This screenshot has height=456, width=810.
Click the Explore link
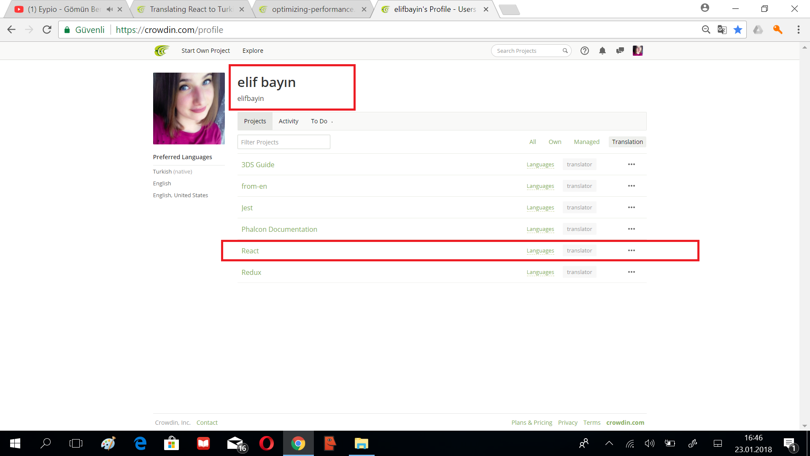tap(253, 51)
